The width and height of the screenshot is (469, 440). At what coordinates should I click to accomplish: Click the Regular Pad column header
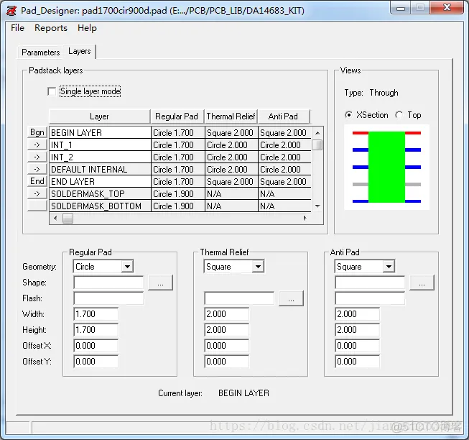[x=177, y=116]
